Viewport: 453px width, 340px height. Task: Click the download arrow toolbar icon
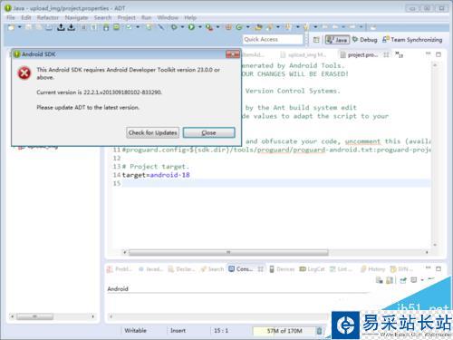pos(72,27)
